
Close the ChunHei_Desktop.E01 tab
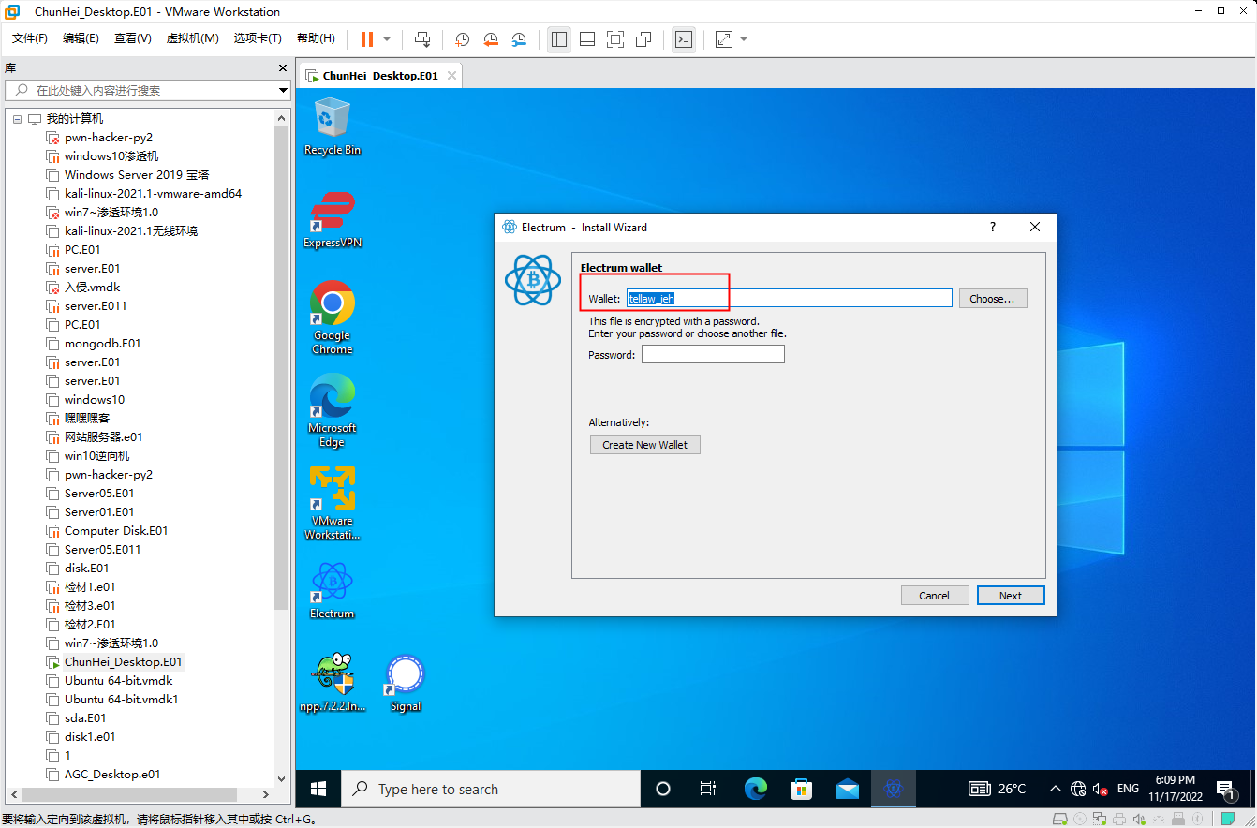click(451, 76)
